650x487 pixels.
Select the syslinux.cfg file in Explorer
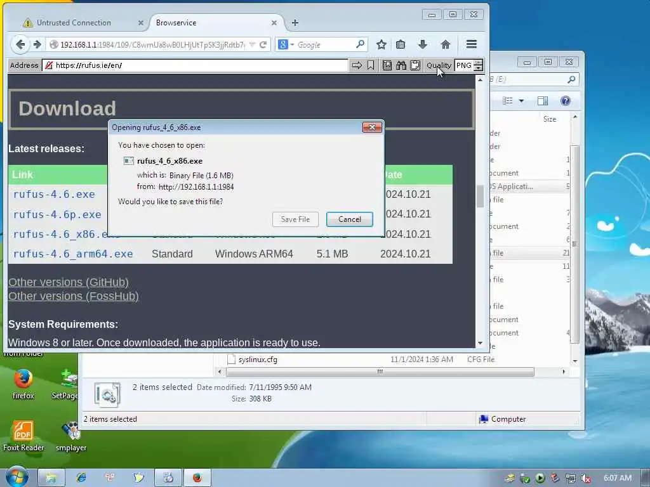(258, 360)
